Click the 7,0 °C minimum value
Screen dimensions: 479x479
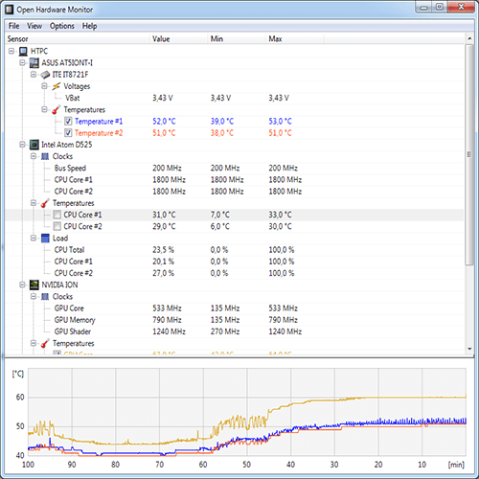pyautogui.click(x=220, y=215)
